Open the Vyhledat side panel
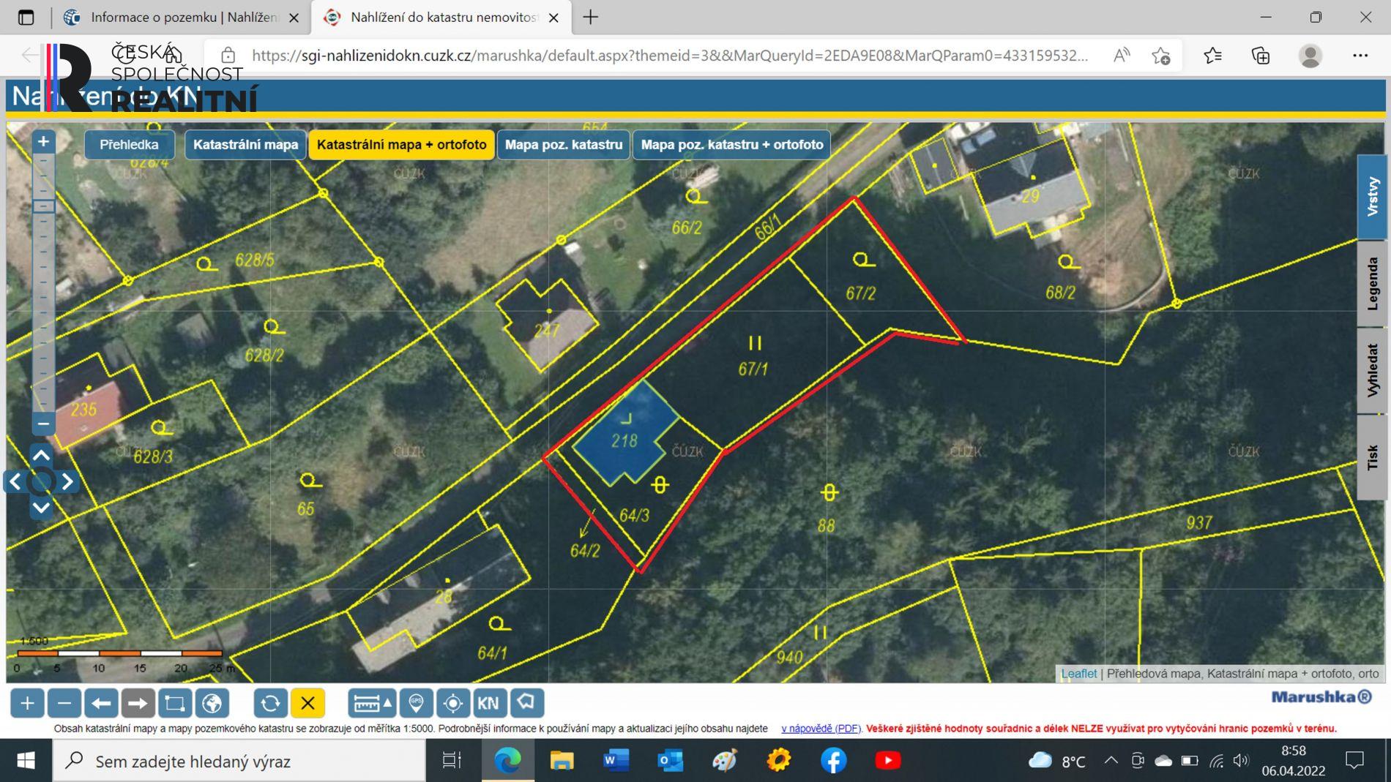 pyautogui.click(x=1373, y=371)
